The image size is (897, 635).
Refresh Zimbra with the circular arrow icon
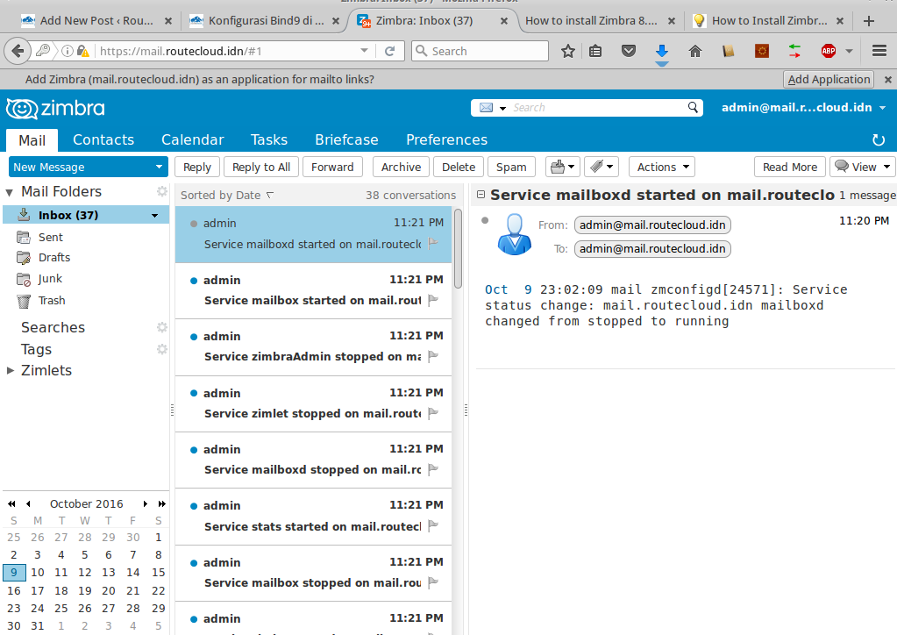pyautogui.click(x=878, y=139)
